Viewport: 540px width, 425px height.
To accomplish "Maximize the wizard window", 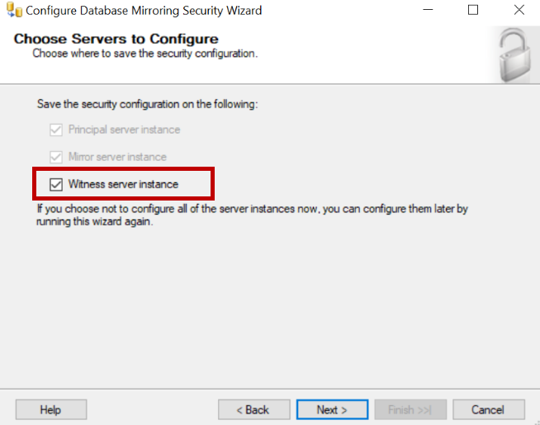I will [x=473, y=11].
